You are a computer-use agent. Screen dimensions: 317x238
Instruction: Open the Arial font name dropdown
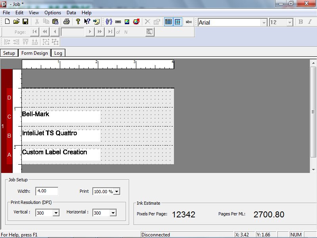264,23
